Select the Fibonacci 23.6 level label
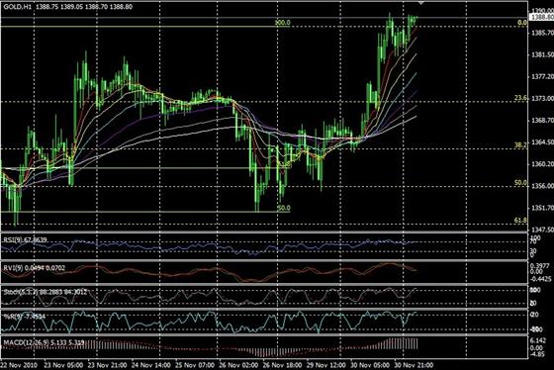The height and width of the screenshot is (370, 554). (x=521, y=98)
